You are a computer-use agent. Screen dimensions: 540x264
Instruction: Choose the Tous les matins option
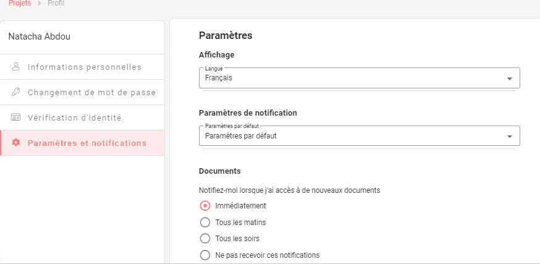click(x=206, y=223)
